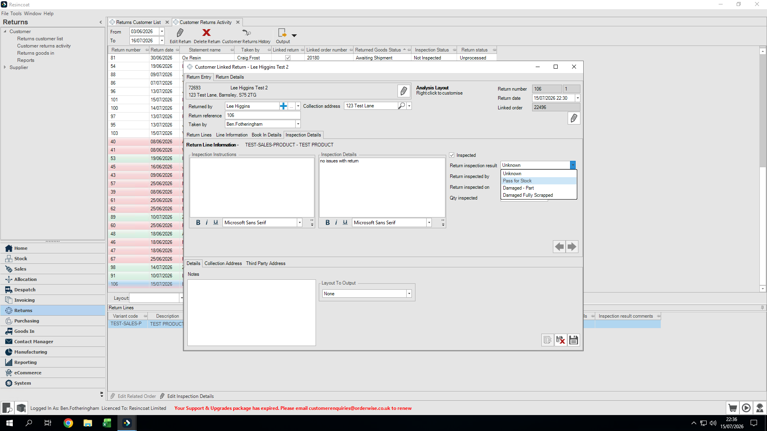Click the blue plus icon beside Returned by
Screen dimensions: 767x431
pyautogui.click(x=283, y=106)
